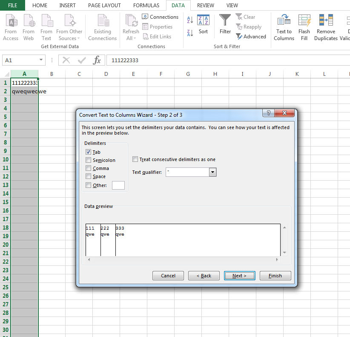The width and height of the screenshot is (350, 337).
Task: Switch to the FORMULAS ribbon tab
Action: [146, 6]
